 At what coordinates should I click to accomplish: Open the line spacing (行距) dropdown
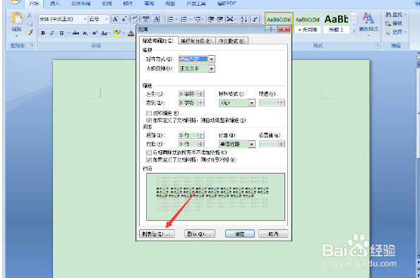[x=251, y=145]
